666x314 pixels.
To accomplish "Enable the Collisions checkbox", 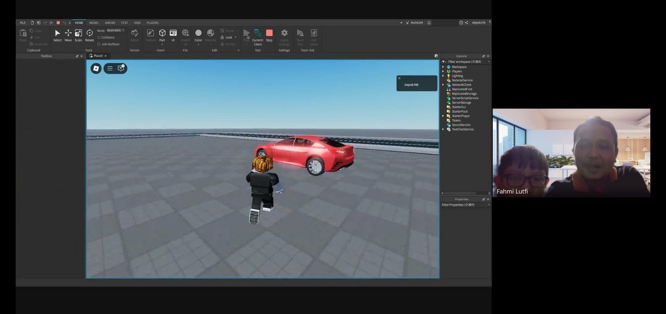I will [99, 37].
